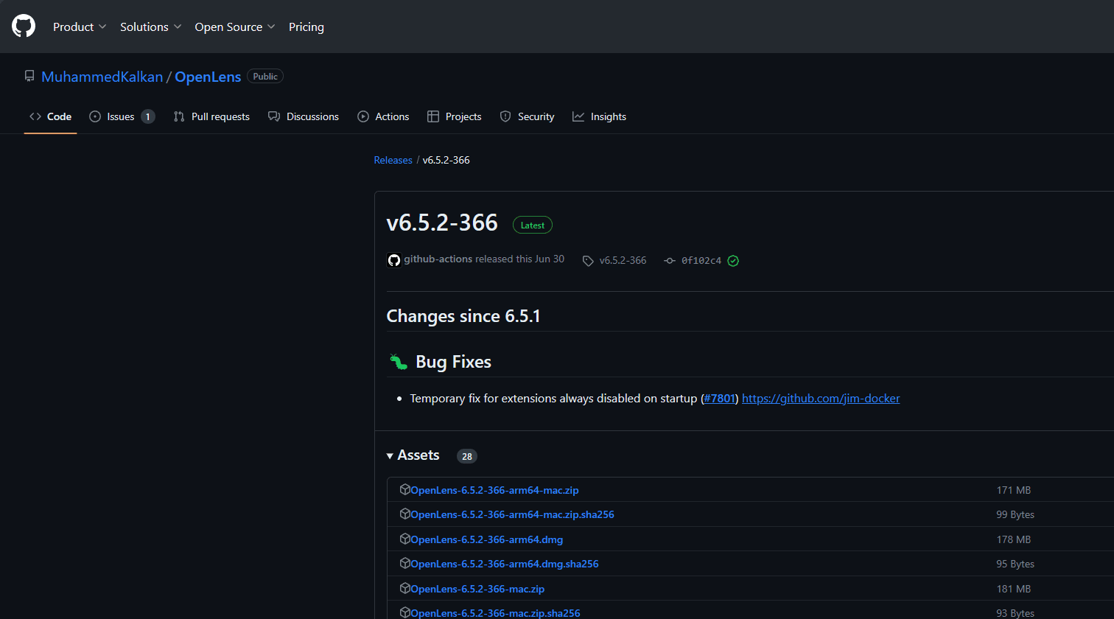Expand the Solutions dropdown
The height and width of the screenshot is (619, 1114).
[x=150, y=27]
